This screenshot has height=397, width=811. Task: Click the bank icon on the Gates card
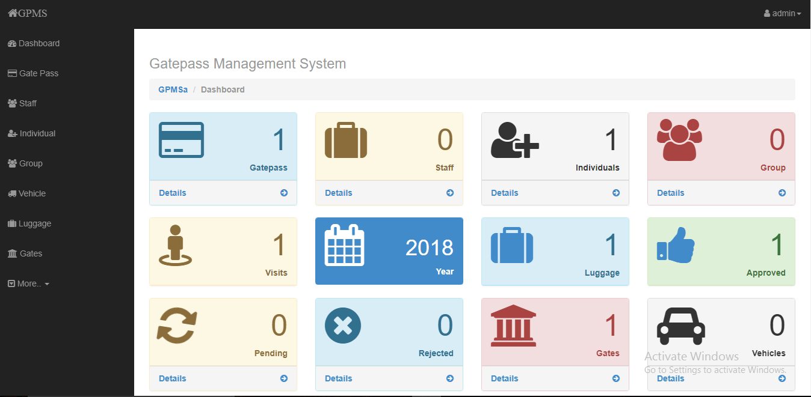(513, 325)
